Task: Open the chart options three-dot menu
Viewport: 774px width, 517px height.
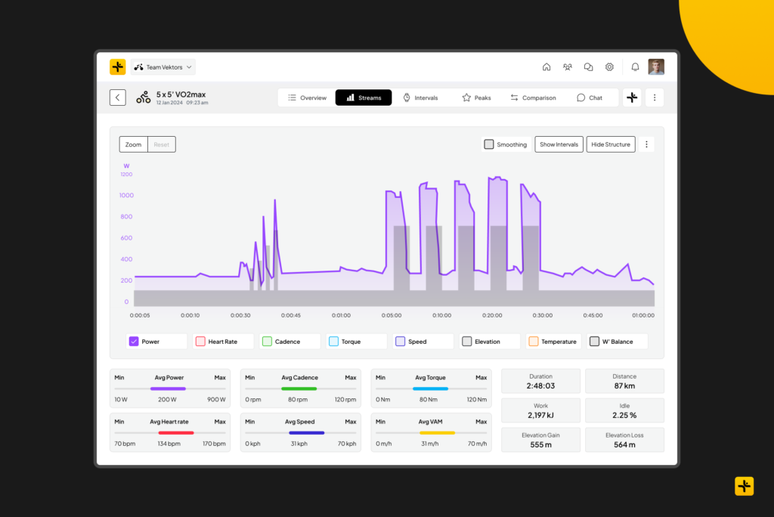Action: (x=646, y=144)
